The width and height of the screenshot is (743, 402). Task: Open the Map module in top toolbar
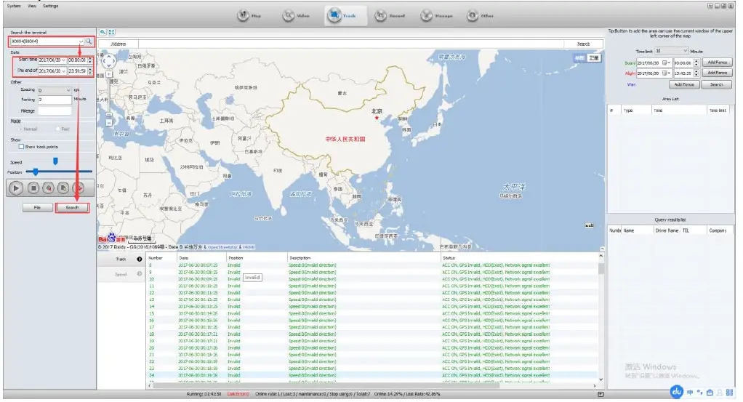(x=249, y=15)
